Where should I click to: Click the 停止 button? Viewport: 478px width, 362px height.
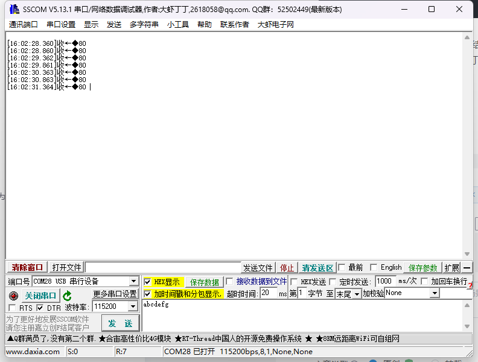[287, 268]
